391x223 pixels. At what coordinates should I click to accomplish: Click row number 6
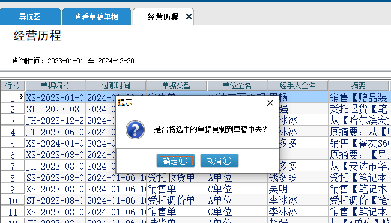[13, 154]
